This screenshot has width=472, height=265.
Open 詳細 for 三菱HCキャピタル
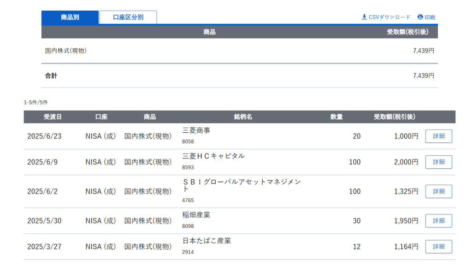point(439,162)
